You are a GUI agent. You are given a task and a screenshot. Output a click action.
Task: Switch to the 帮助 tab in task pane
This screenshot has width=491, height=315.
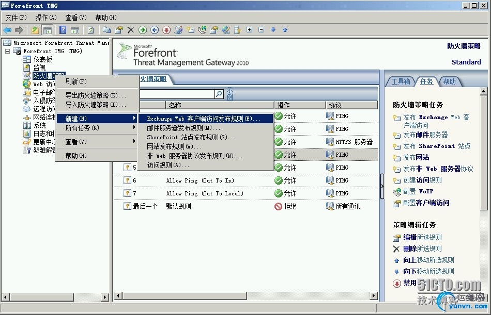[449, 81]
